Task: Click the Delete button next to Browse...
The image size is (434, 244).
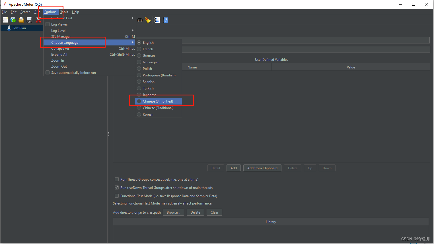Action: [x=195, y=212]
